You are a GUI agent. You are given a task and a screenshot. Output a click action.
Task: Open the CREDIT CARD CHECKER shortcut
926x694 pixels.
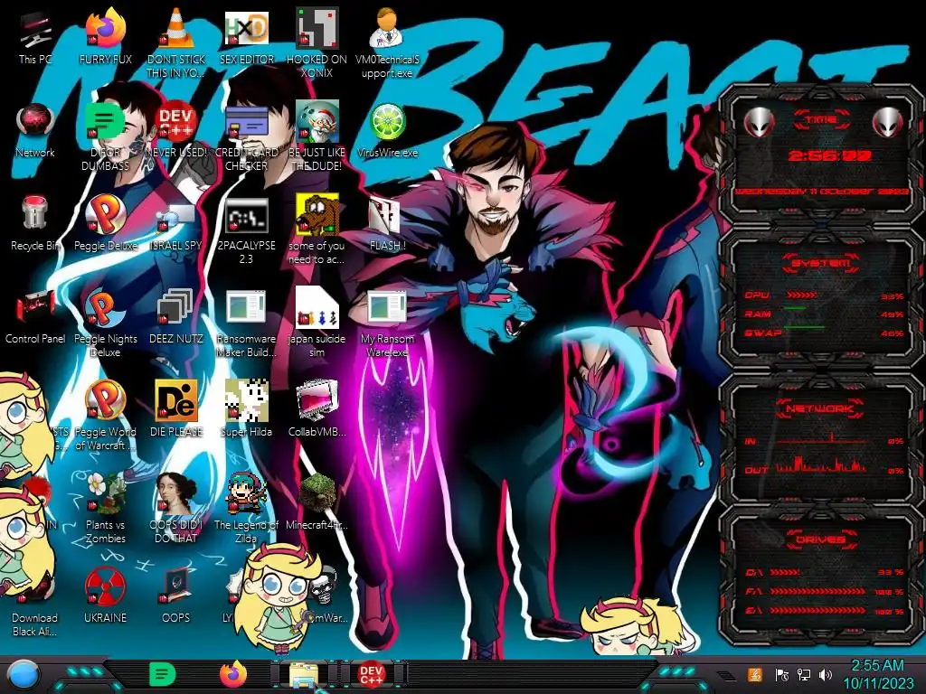click(246, 123)
